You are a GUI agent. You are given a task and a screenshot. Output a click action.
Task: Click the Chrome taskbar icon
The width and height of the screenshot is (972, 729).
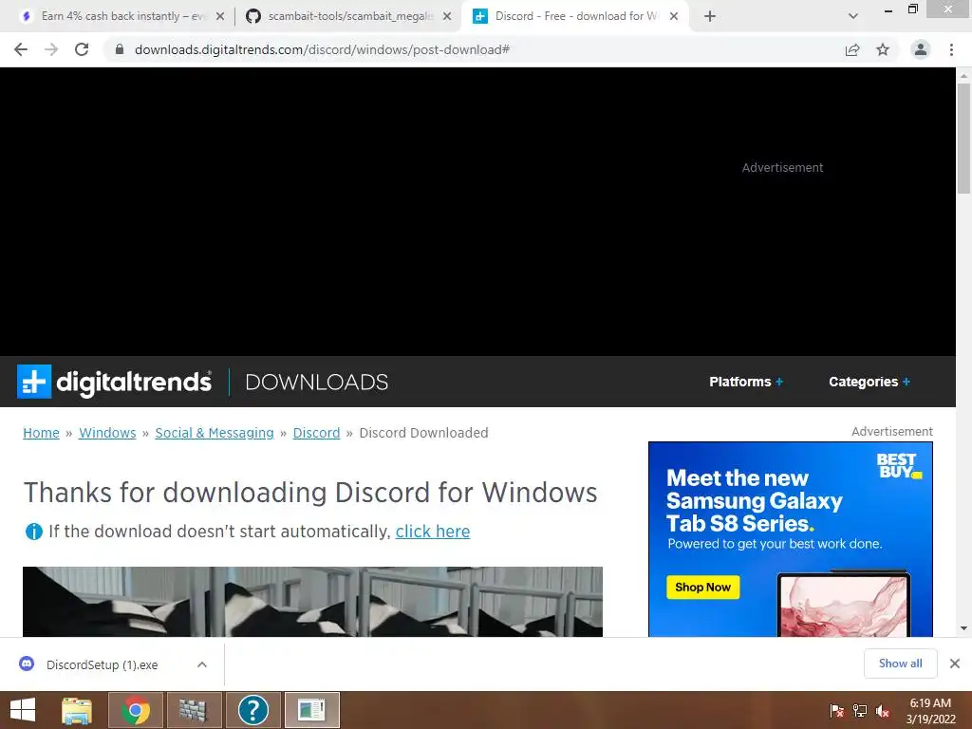tap(136, 710)
